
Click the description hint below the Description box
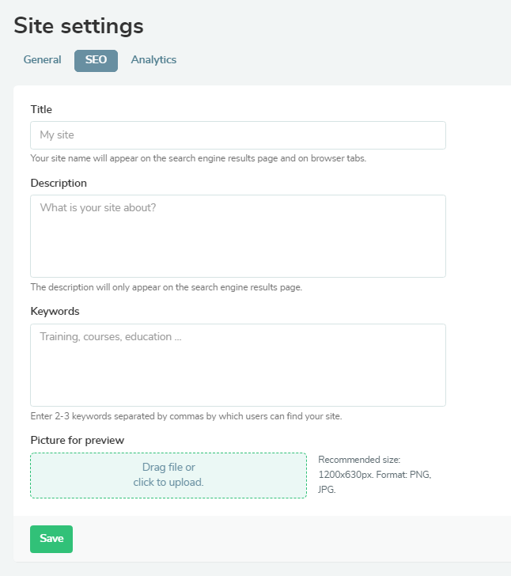coord(166,287)
